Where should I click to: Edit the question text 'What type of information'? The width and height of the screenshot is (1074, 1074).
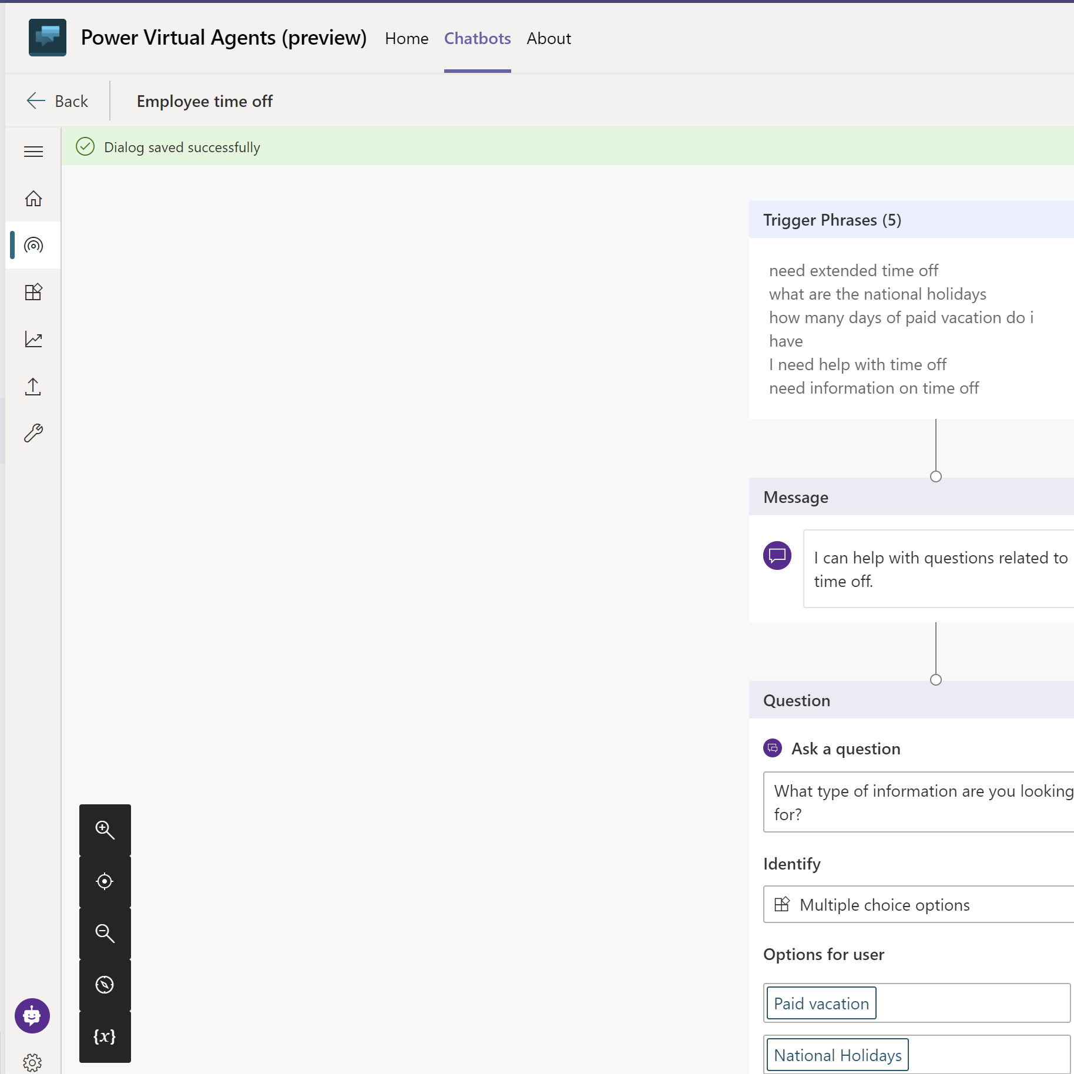click(x=918, y=802)
